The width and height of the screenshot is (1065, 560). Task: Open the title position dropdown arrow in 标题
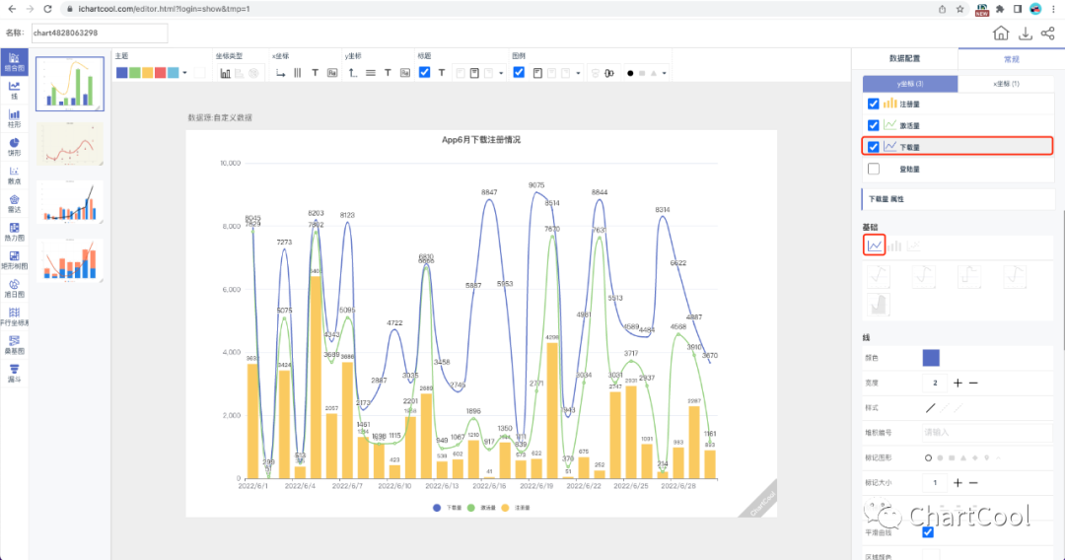(x=502, y=73)
